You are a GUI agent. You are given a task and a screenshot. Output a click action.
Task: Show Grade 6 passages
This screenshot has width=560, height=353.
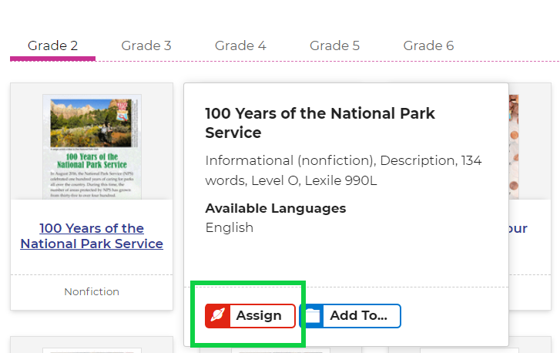[x=428, y=45]
